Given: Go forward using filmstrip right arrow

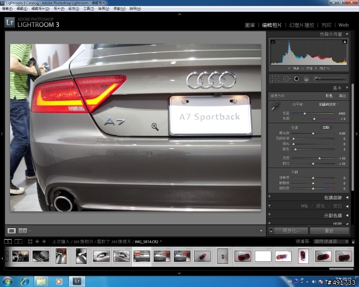Looking at the screenshot, I should [44, 242].
